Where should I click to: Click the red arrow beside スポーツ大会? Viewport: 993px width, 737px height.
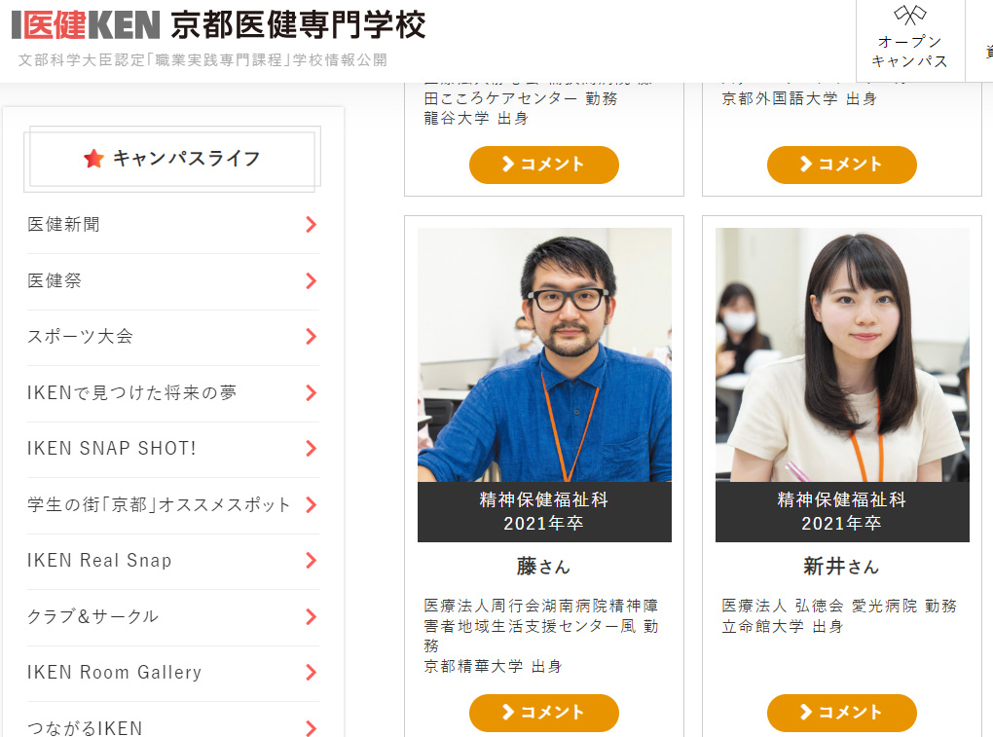[x=311, y=337]
